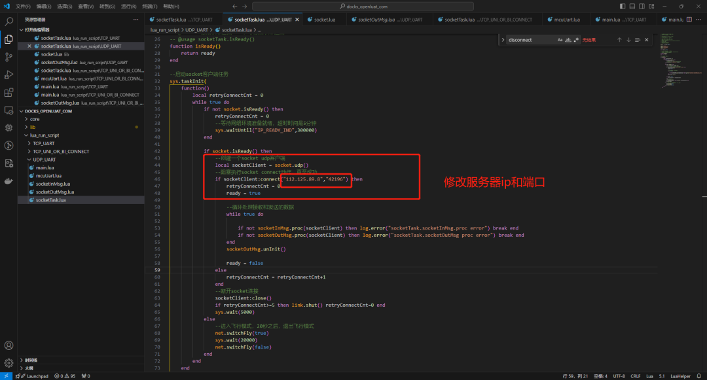This screenshot has width=707, height=380.
Task: Go back with the navigation arrow
Action: pos(234,7)
